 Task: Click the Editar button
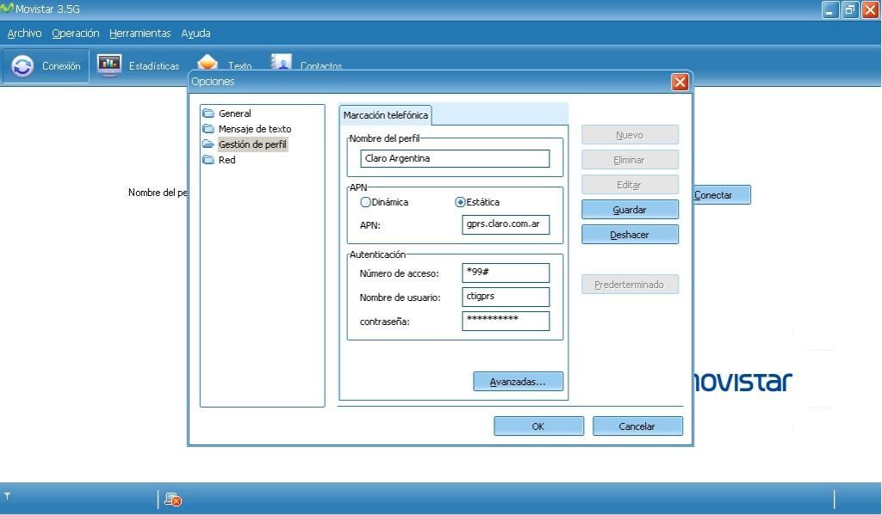(630, 185)
